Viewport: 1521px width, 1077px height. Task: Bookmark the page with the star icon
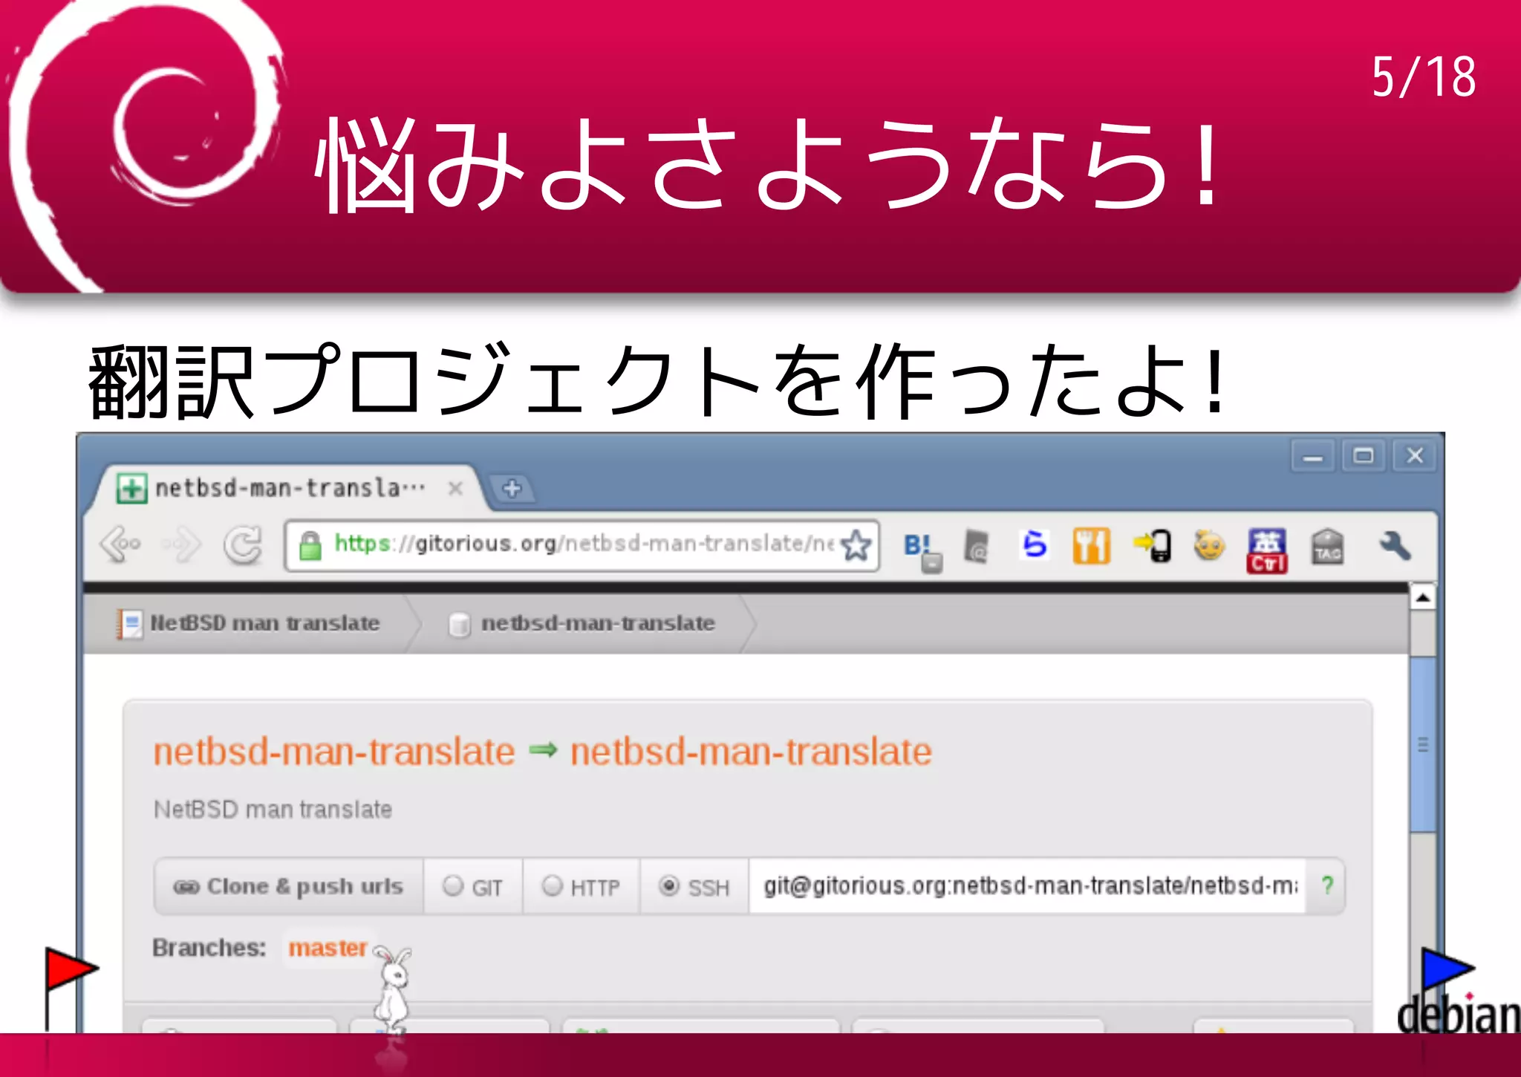pyautogui.click(x=856, y=544)
